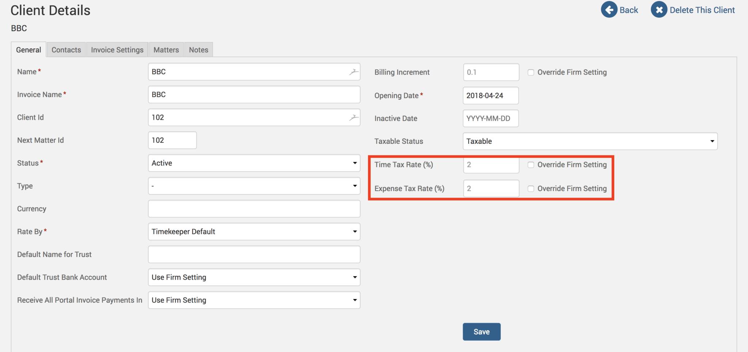Viewport: 748px width, 352px height.
Task: Expand Receive All Portal Invoice Payments dropdown
Action: click(x=254, y=300)
